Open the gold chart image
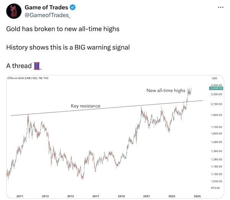Viewport: 230px width, 200px height. pyautogui.click(x=115, y=137)
